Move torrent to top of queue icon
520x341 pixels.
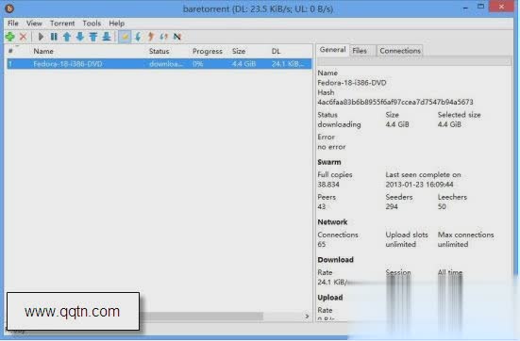tap(93, 37)
